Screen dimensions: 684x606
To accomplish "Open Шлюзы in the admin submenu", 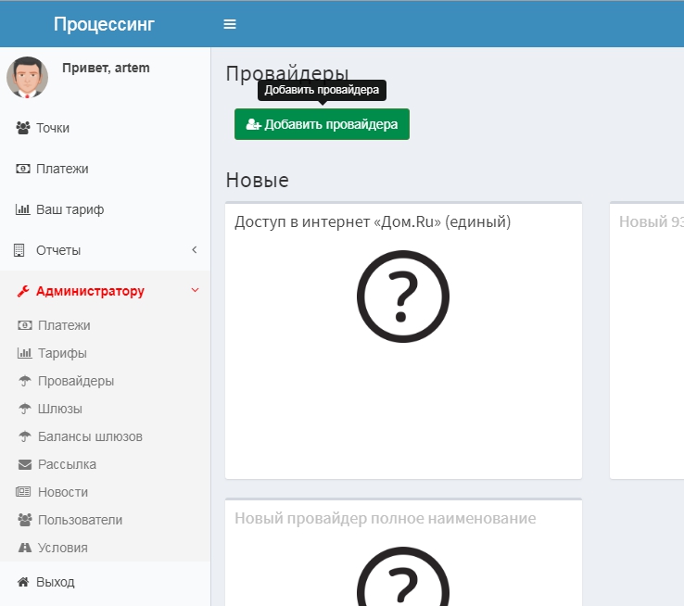I will (x=59, y=409).
